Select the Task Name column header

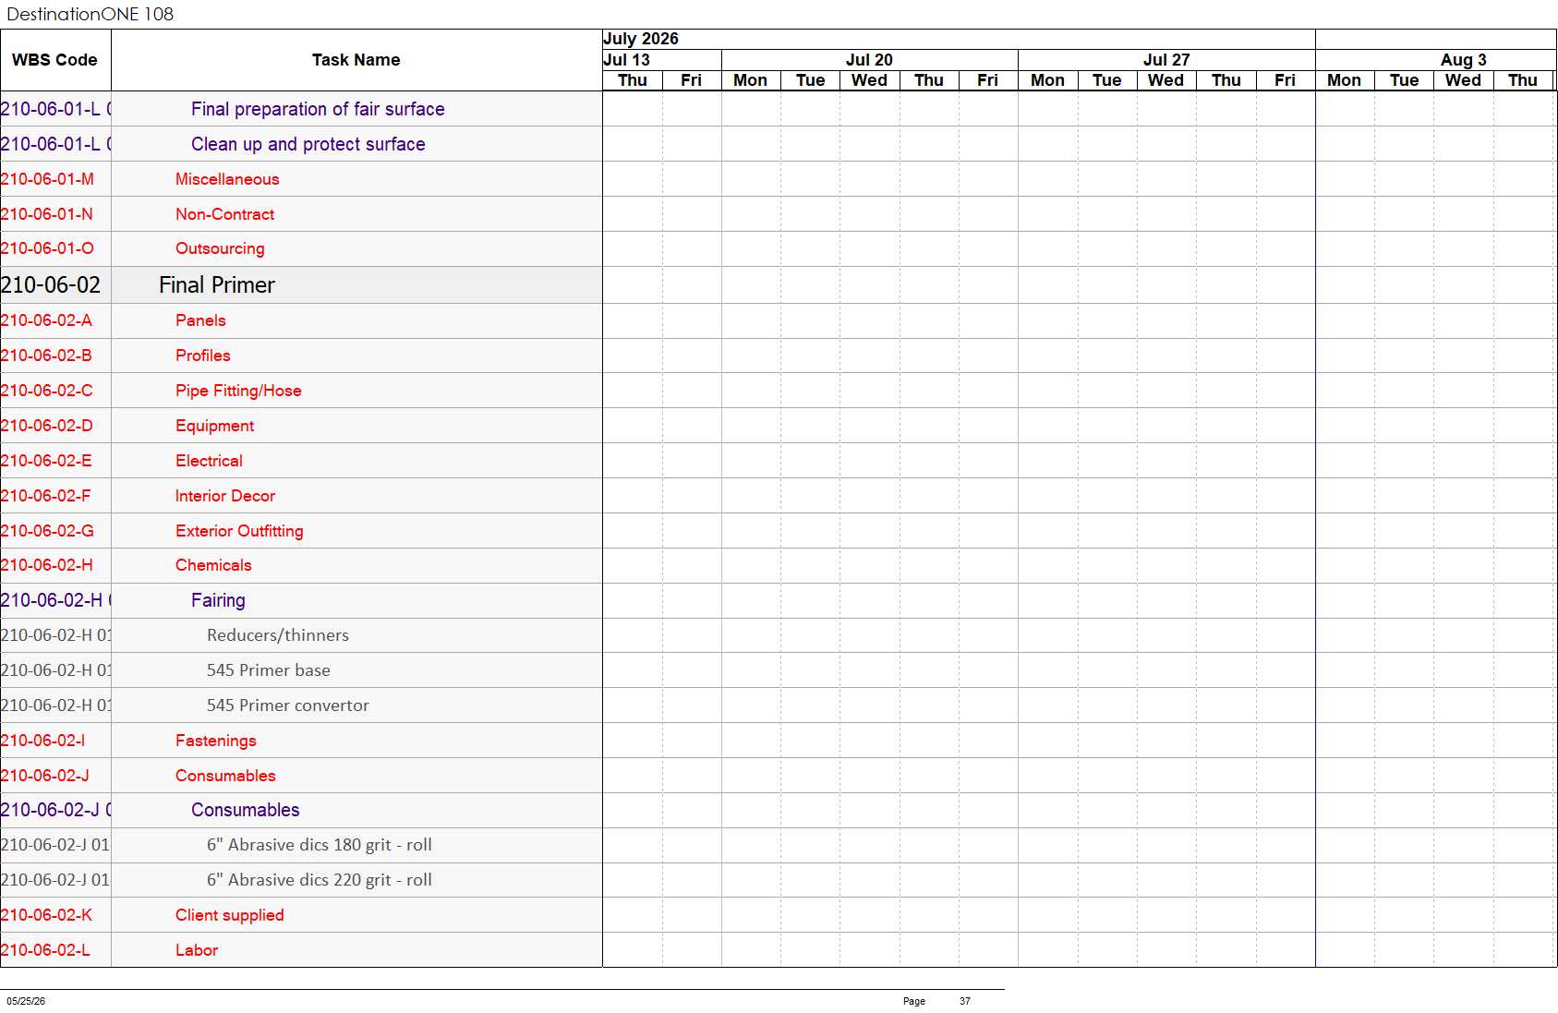pos(356,60)
